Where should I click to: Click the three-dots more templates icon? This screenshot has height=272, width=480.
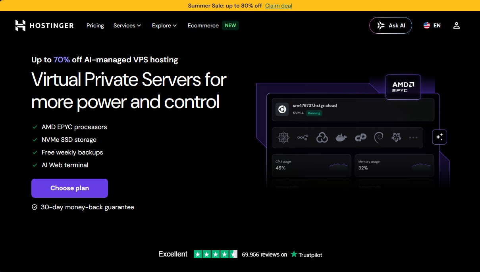click(413, 138)
